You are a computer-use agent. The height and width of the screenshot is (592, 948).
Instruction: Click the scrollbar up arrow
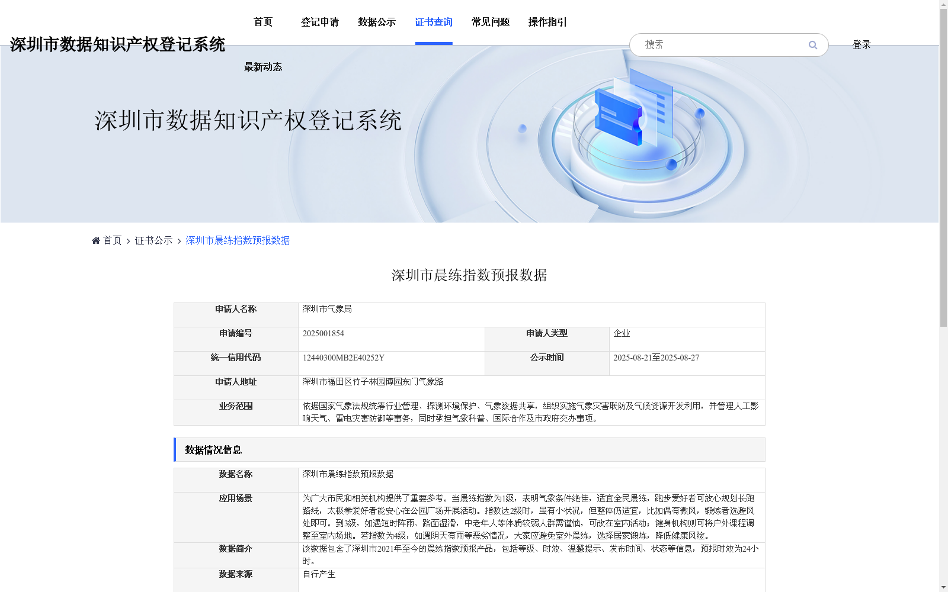tap(943, 4)
